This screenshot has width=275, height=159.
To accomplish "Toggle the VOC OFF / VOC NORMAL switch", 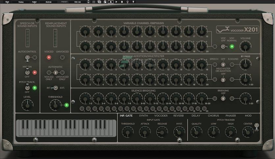I will [223, 47].
